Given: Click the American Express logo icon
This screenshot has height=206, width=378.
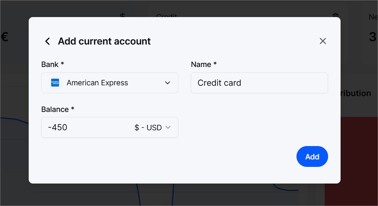Looking at the screenshot, I should point(55,83).
